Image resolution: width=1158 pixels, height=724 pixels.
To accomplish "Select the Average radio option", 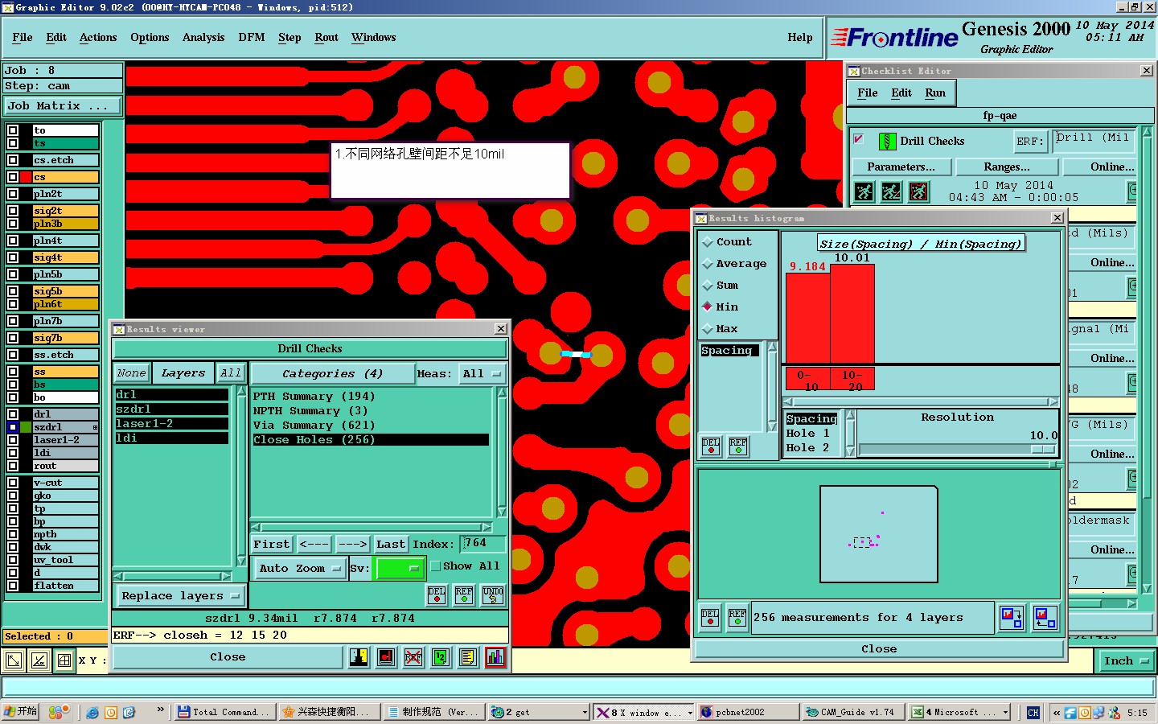I will [708, 264].
